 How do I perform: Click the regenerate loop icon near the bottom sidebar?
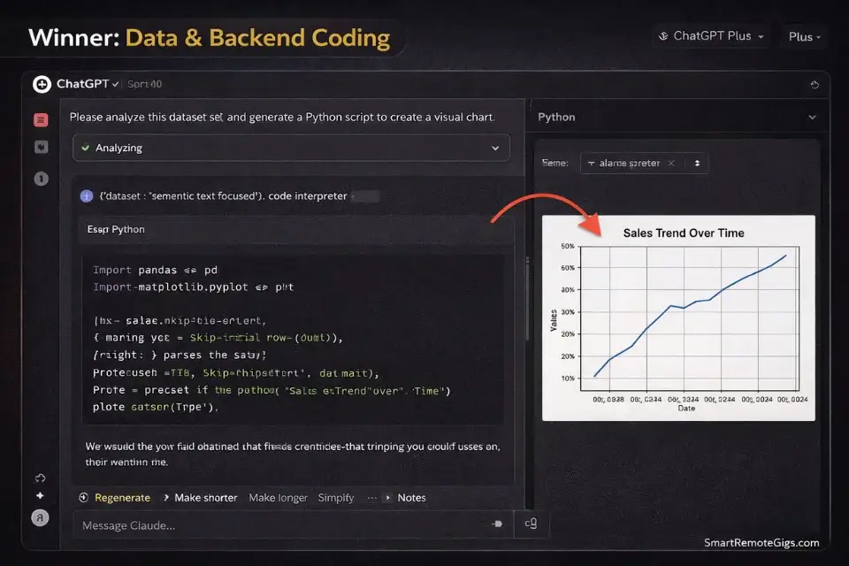click(x=40, y=477)
